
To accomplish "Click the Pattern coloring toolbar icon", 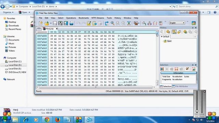I will pos(129,23).
